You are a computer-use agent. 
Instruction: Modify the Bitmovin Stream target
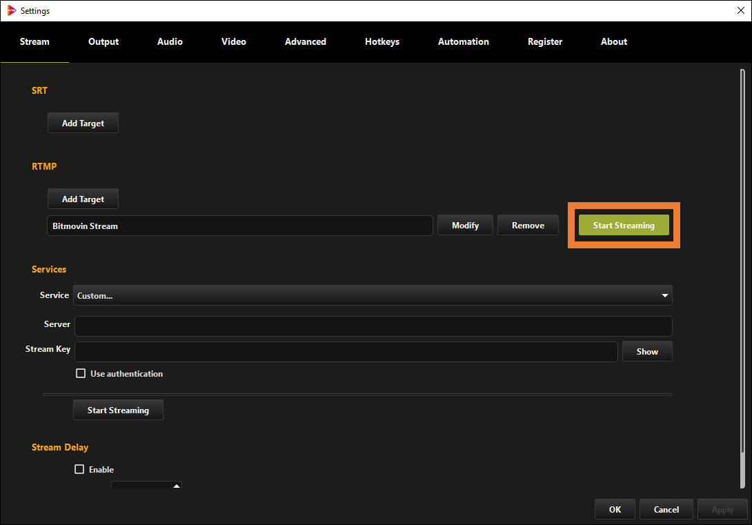[x=465, y=226]
